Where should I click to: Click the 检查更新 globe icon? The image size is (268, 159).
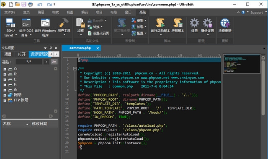225,23
